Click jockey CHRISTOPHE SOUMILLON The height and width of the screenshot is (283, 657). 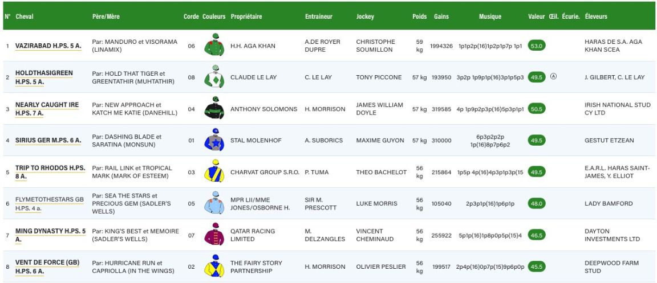[375, 46]
